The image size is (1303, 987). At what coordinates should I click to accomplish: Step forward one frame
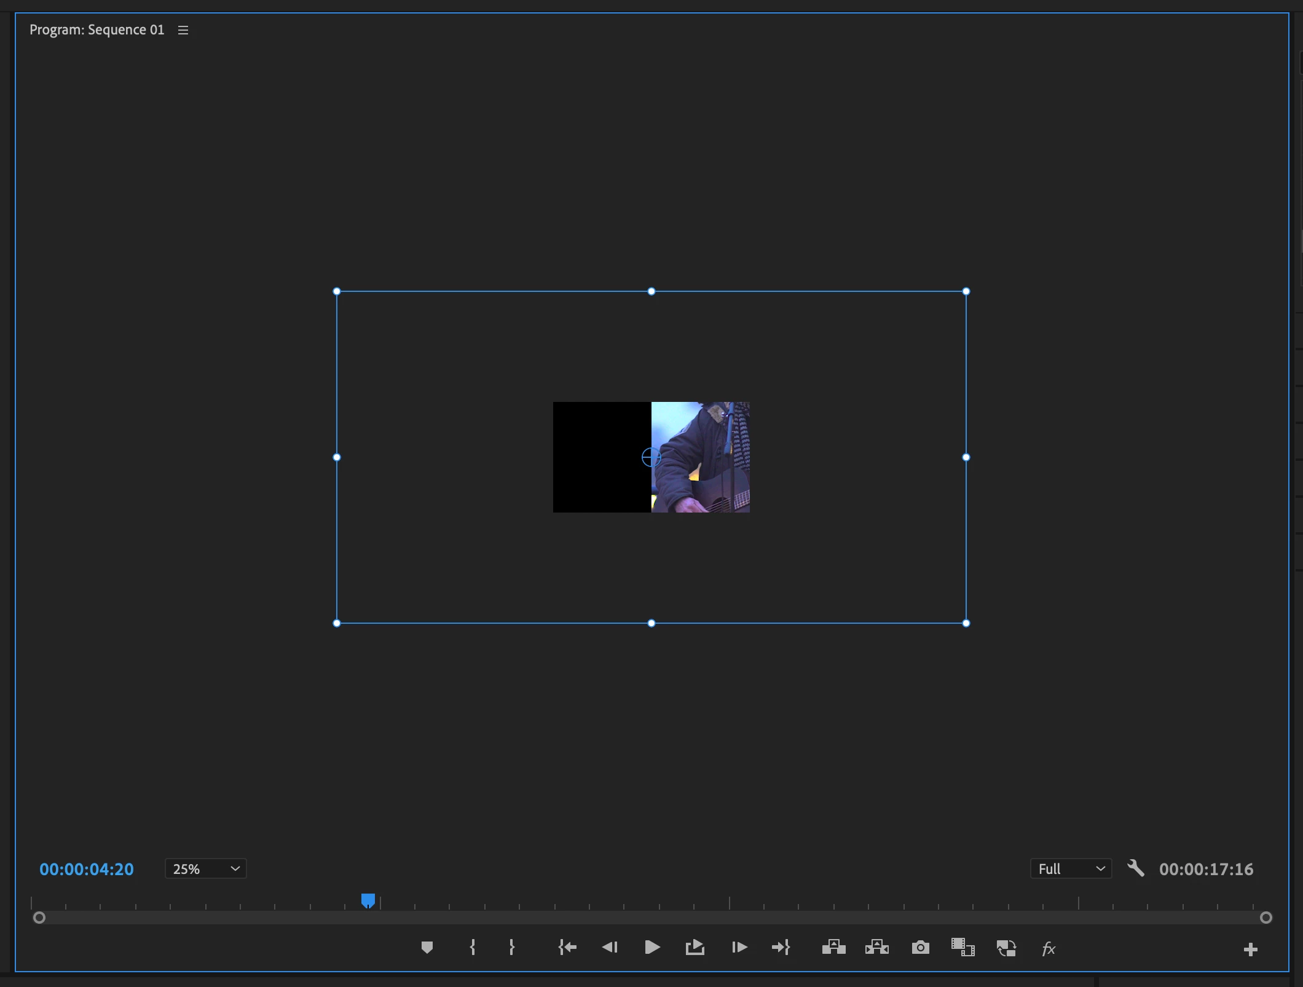[x=739, y=948]
